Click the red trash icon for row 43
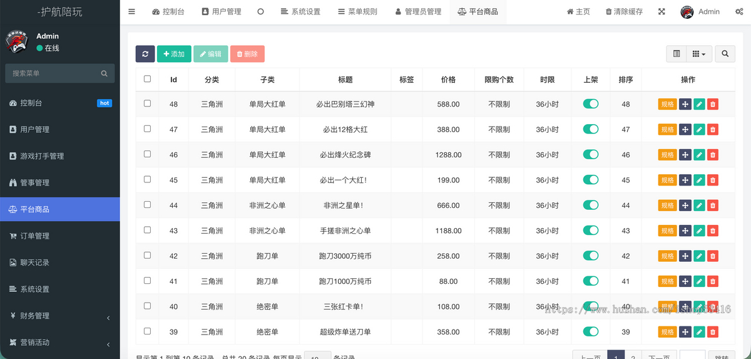Image resolution: width=751 pixels, height=359 pixels. pyautogui.click(x=713, y=231)
